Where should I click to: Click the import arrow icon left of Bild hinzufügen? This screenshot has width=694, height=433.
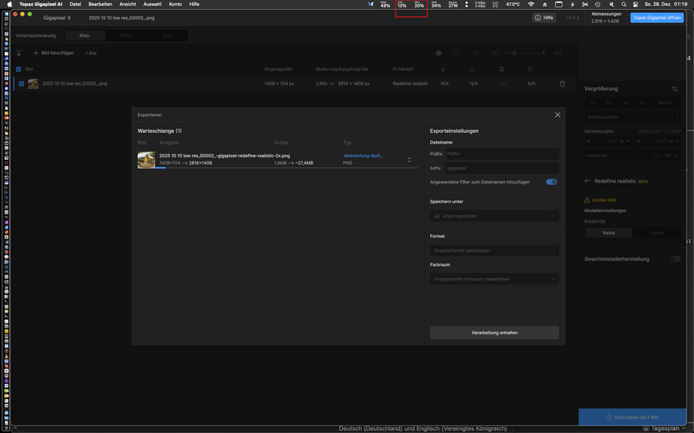pyautogui.click(x=19, y=53)
